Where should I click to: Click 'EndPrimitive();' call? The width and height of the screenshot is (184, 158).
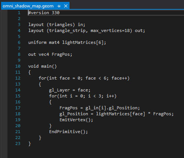click(68, 132)
